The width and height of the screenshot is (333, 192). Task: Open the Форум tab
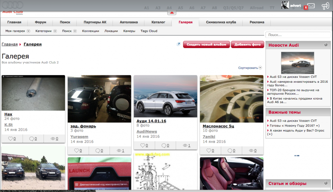click(x=40, y=22)
